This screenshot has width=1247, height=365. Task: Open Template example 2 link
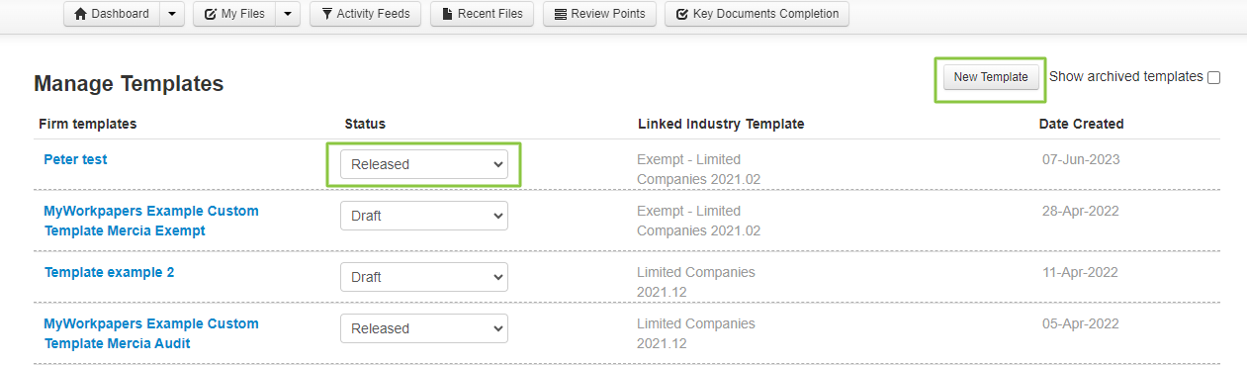[109, 272]
